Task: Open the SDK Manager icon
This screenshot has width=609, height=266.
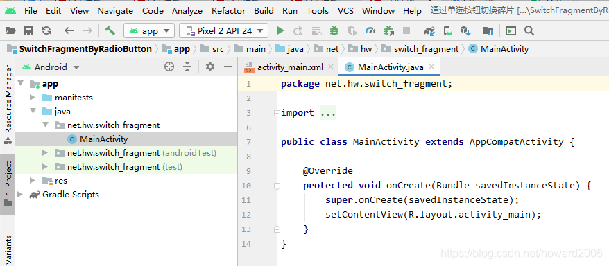Action: pos(465,30)
